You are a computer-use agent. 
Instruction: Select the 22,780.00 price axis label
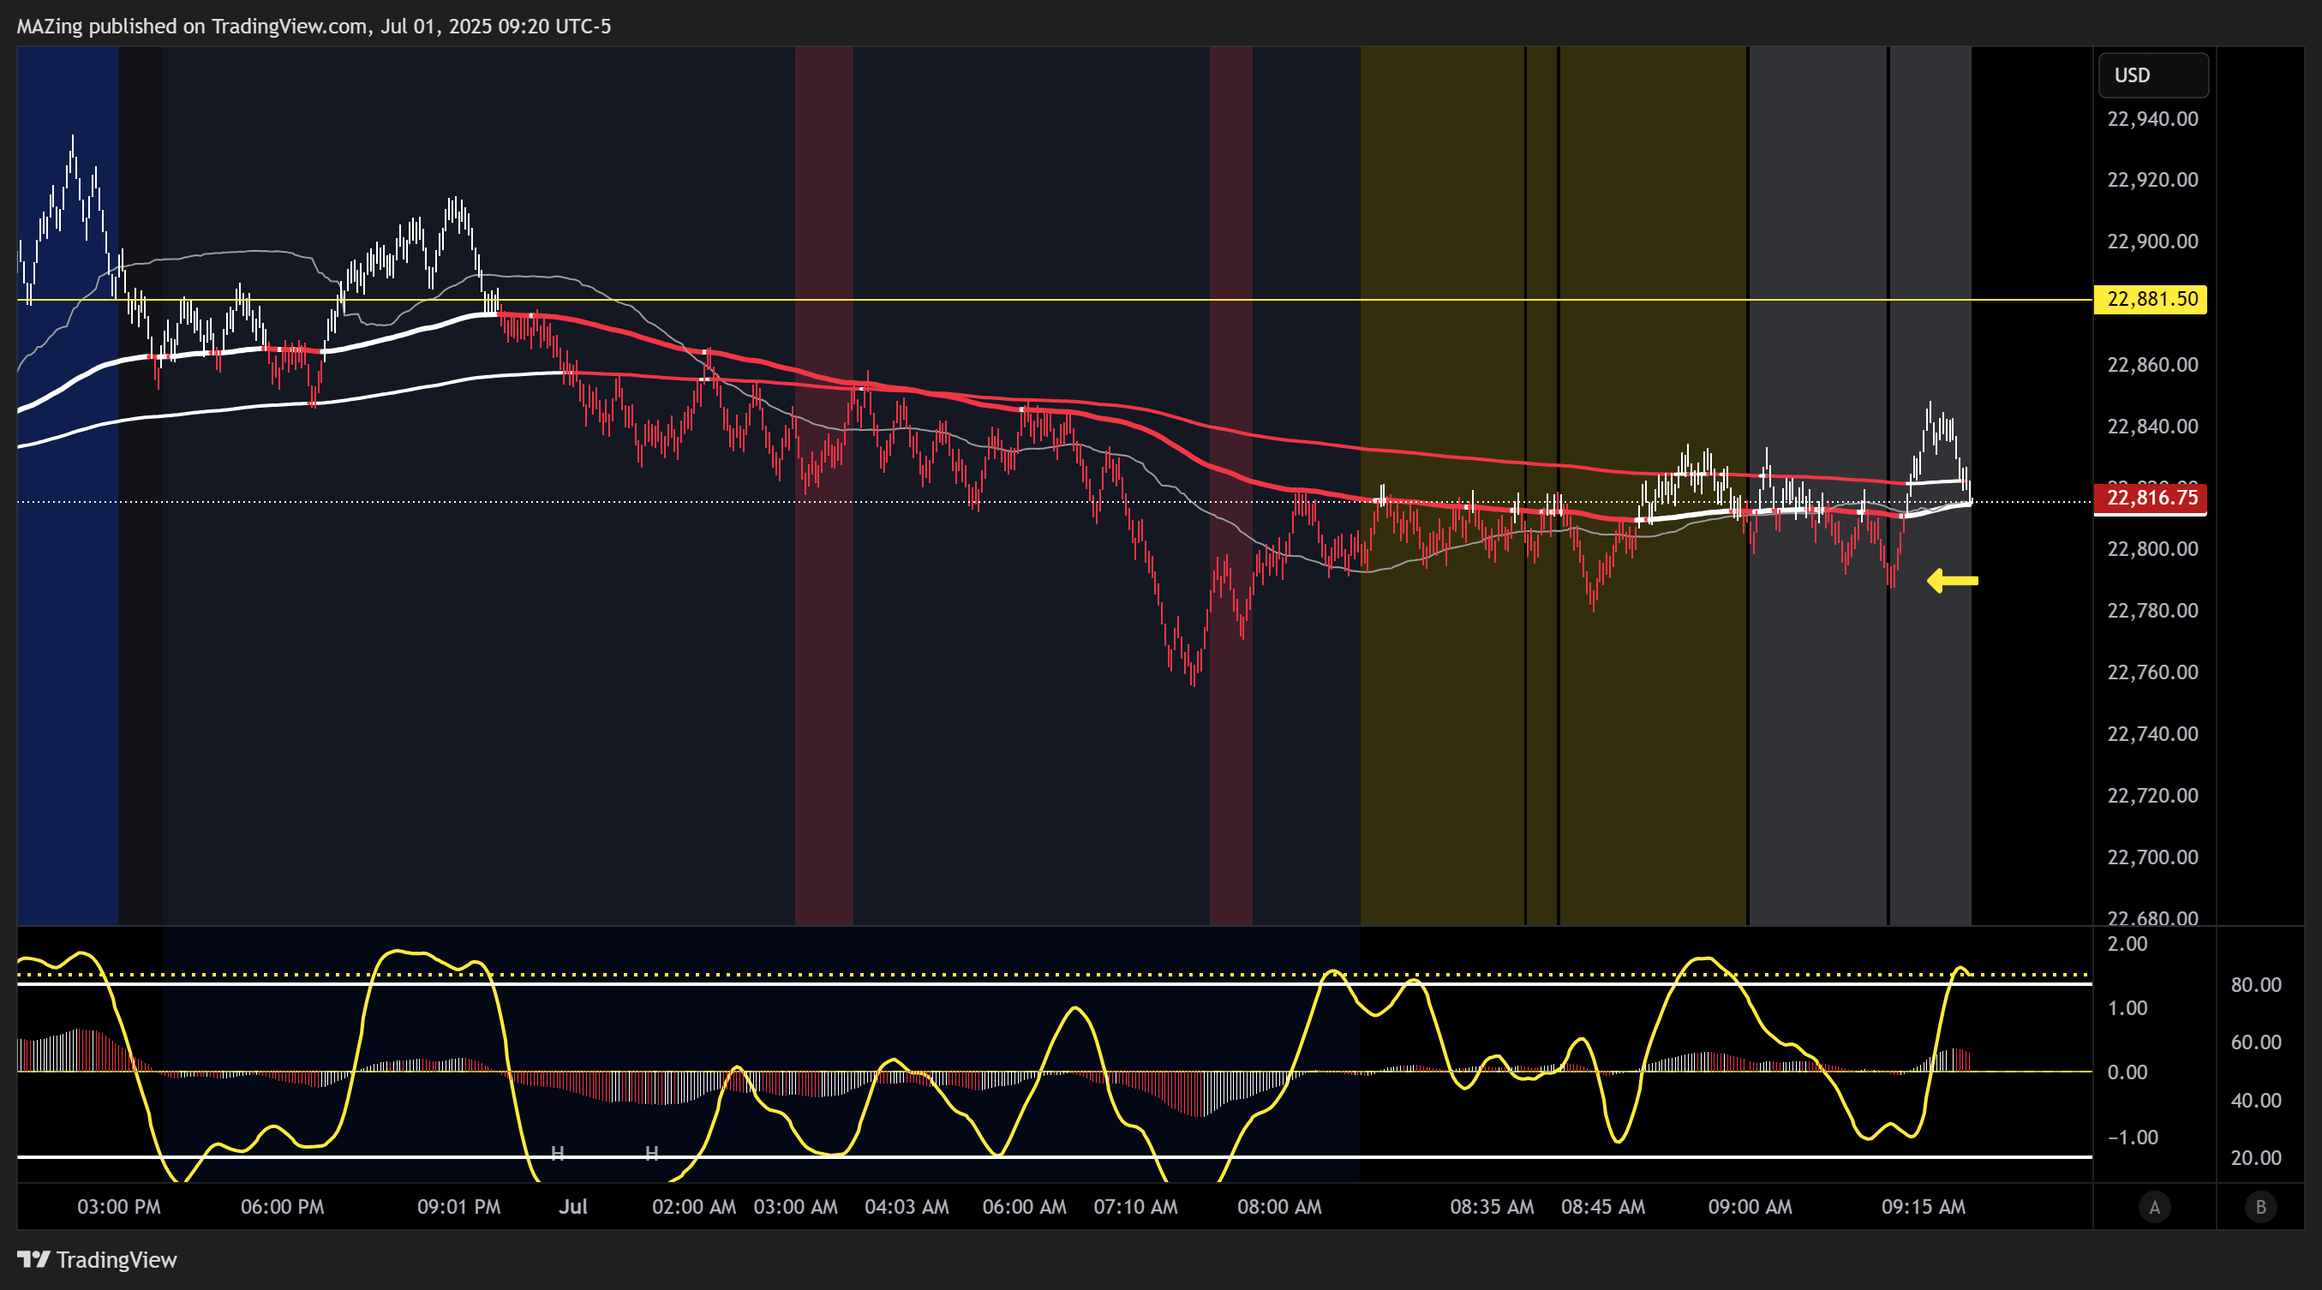tap(2152, 611)
